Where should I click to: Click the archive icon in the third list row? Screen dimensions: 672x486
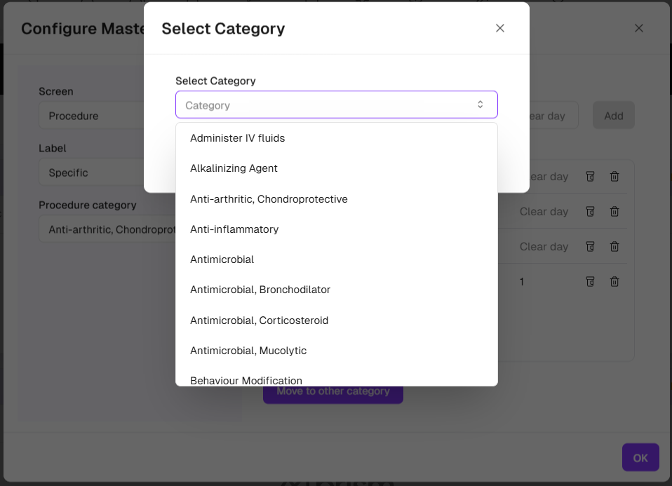click(590, 246)
